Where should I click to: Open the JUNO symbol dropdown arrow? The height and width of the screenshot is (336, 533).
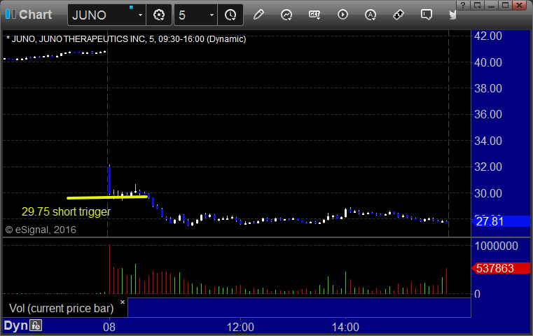[x=140, y=15]
